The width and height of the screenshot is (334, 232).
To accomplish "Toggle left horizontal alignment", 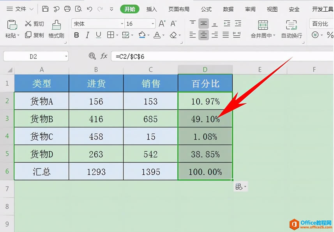I will [x=193, y=35].
